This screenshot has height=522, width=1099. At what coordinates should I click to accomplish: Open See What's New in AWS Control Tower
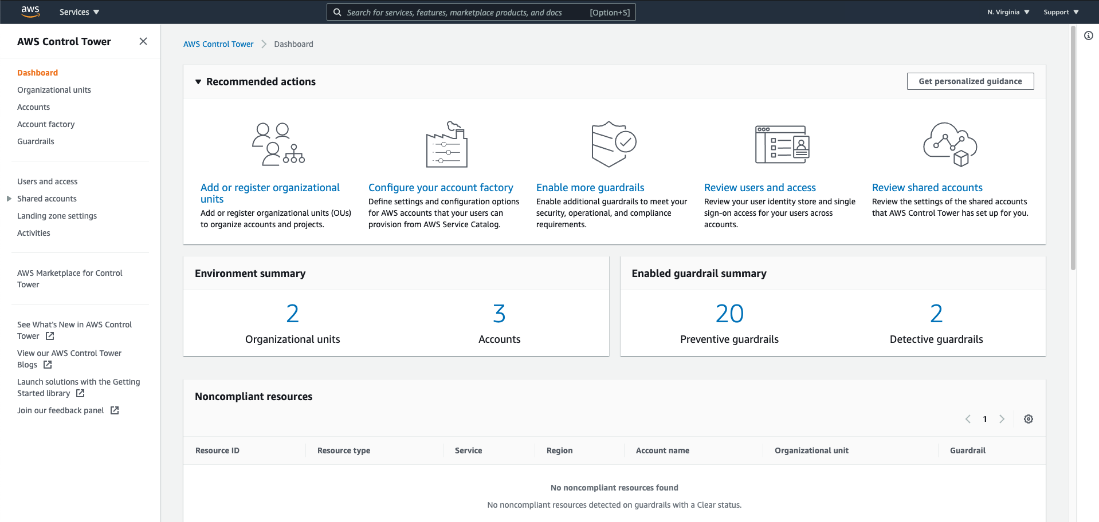[x=74, y=330]
